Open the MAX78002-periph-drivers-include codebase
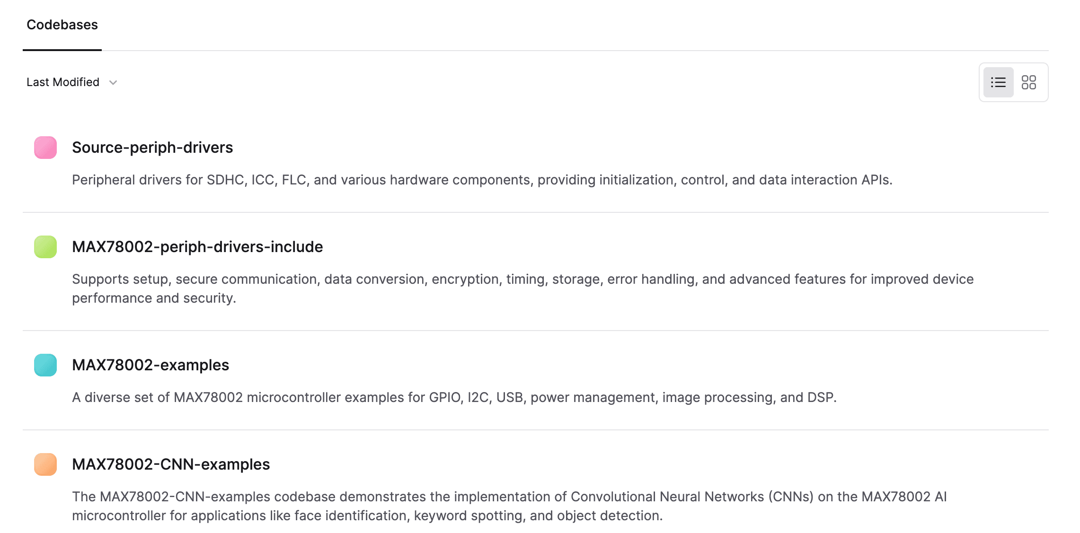Image resolution: width=1080 pixels, height=533 pixels. 197,247
